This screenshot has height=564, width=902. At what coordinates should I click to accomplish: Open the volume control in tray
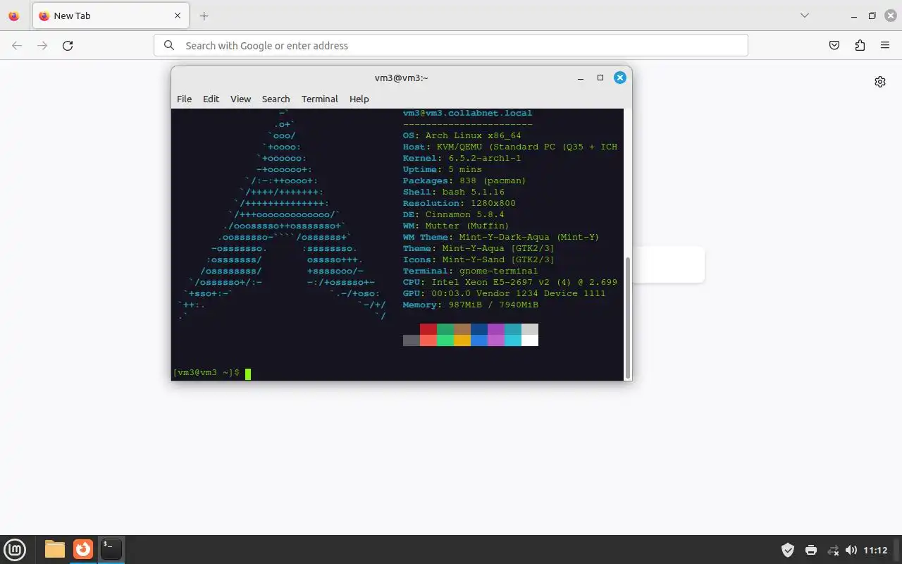(851, 550)
